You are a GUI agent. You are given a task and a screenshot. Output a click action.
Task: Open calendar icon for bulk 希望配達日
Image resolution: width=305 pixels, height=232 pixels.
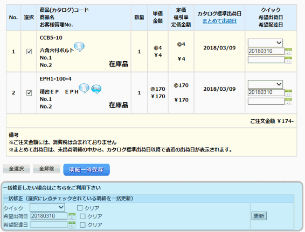(x=72, y=225)
